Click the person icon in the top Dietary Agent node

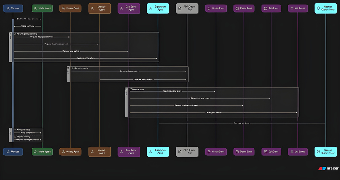click(x=63, y=8)
